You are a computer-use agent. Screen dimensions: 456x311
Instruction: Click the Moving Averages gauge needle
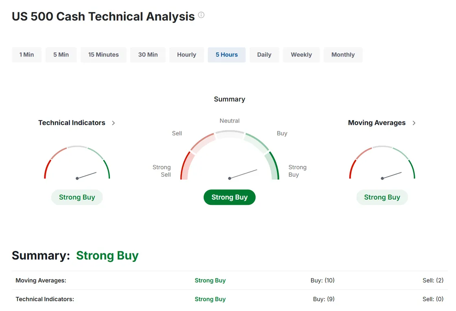[x=391, y=175]
